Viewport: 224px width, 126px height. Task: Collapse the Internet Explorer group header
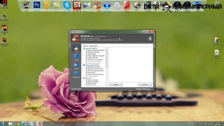[x=91, y=48]
